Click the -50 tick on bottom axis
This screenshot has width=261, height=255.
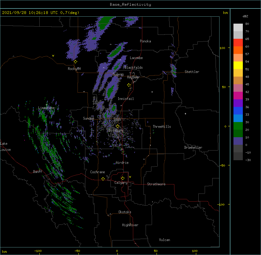coord(77,251)
